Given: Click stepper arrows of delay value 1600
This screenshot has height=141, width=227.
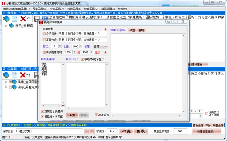Looking at the screenshot, I should point(92,52).
